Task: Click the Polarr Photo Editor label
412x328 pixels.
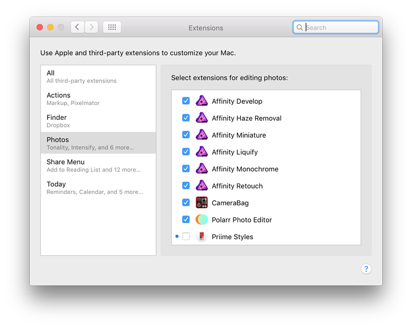Action: (241, 220)
